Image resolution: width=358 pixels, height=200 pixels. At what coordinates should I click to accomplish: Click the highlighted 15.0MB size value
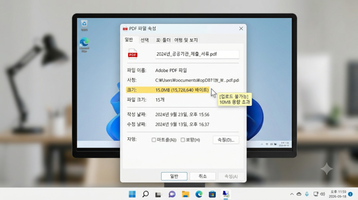[182, 90]
